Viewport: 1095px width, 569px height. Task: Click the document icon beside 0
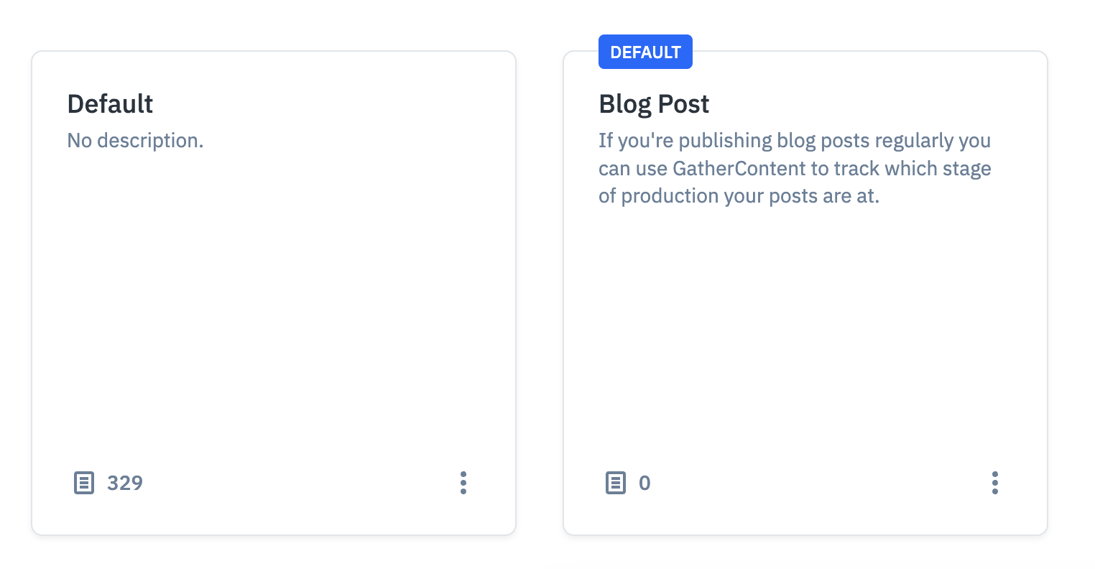tap(616, 483)
